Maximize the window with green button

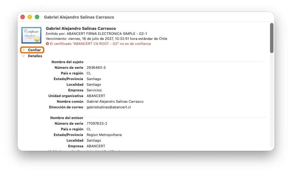(x=37, y=17)
